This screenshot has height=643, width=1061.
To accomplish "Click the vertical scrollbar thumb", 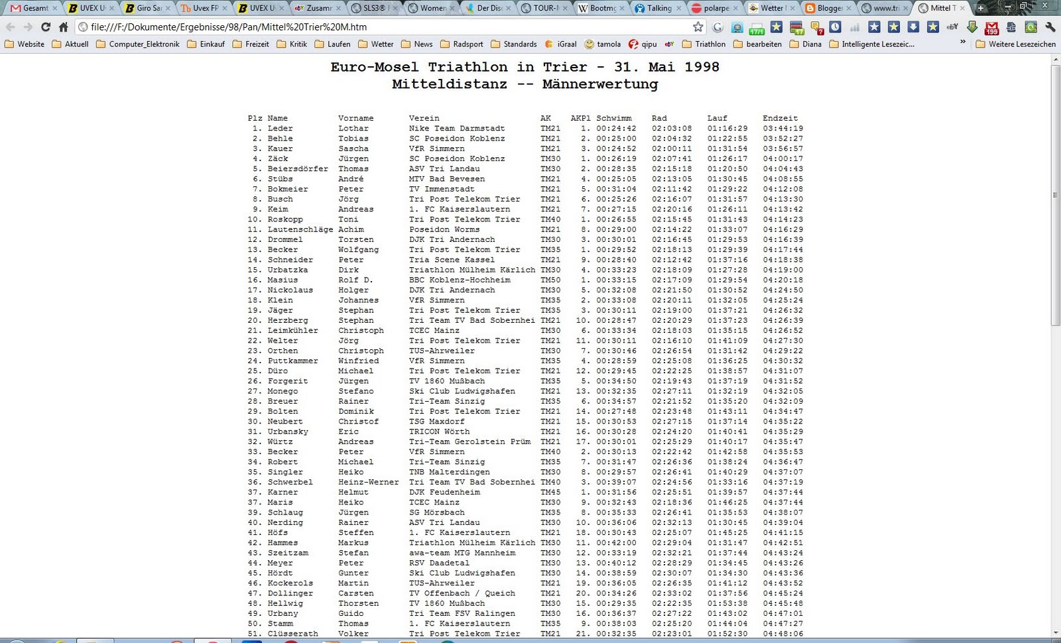I will tap(1055, 195).
